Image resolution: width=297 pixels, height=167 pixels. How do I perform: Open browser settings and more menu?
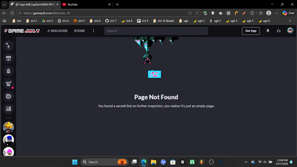point(277,13)
